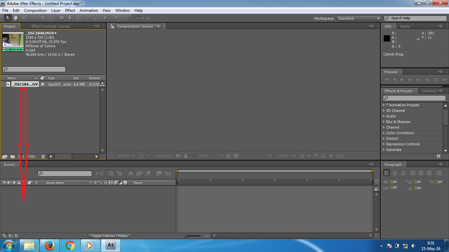449x252 pixels.
Task: Select the Clone Stamp tool
Action: point(97,18)
